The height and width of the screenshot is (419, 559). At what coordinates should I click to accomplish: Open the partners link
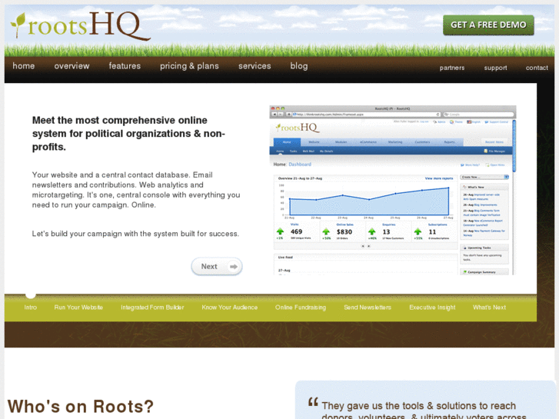(452, 68)
